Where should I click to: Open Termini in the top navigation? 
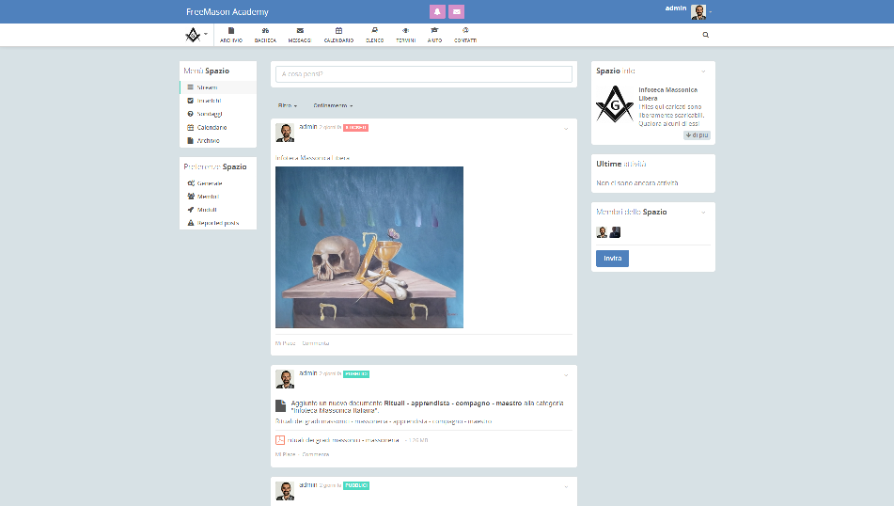[405, 35]
